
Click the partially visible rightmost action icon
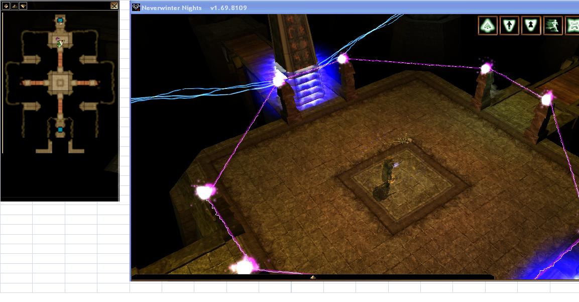572,25
